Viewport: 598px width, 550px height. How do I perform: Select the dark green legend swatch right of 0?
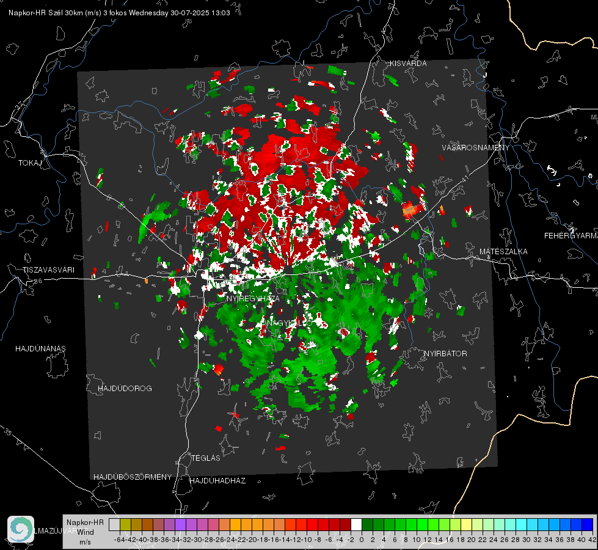[367, 524]
